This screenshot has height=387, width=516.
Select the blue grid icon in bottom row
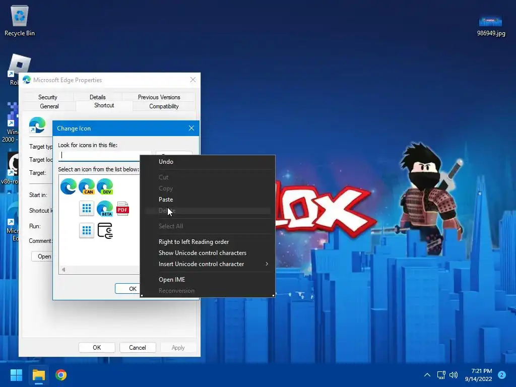[87, 230]
